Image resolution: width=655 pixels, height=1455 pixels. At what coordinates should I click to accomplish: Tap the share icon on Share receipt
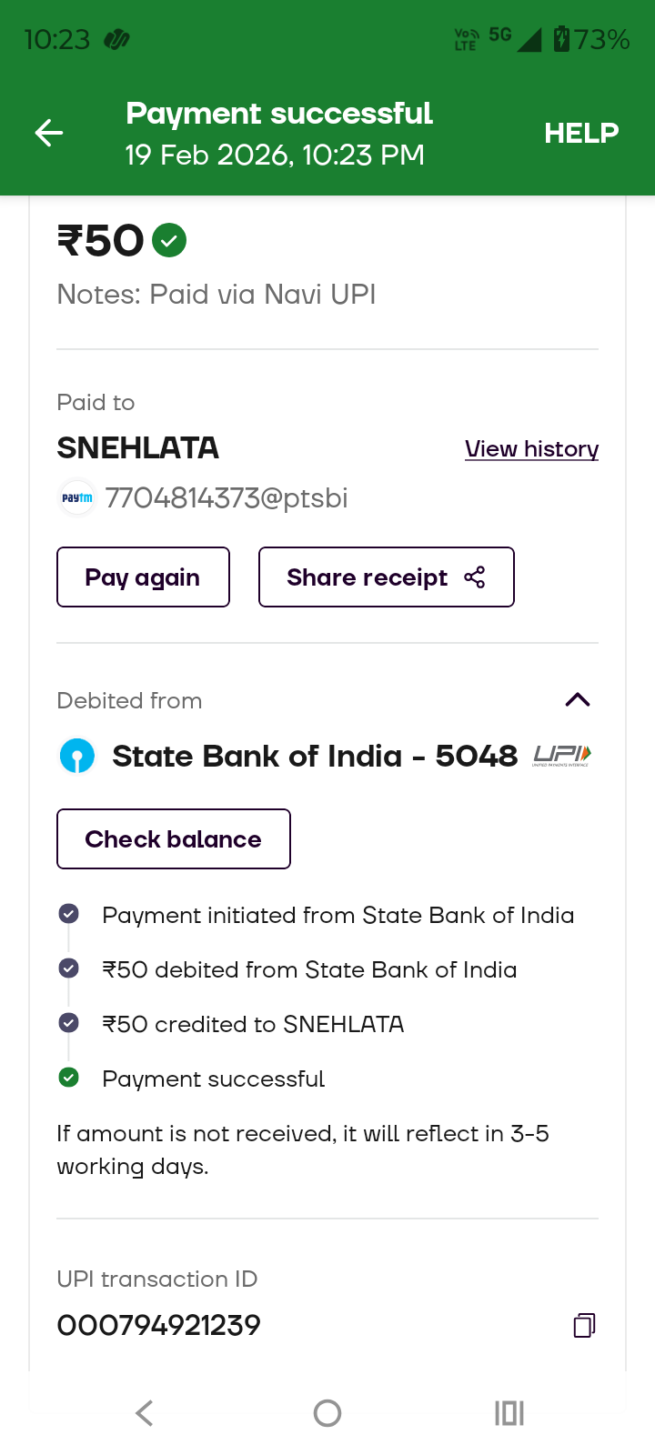pos(475,577)
